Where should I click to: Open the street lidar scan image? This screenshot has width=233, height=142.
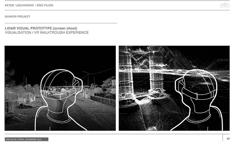60,88
